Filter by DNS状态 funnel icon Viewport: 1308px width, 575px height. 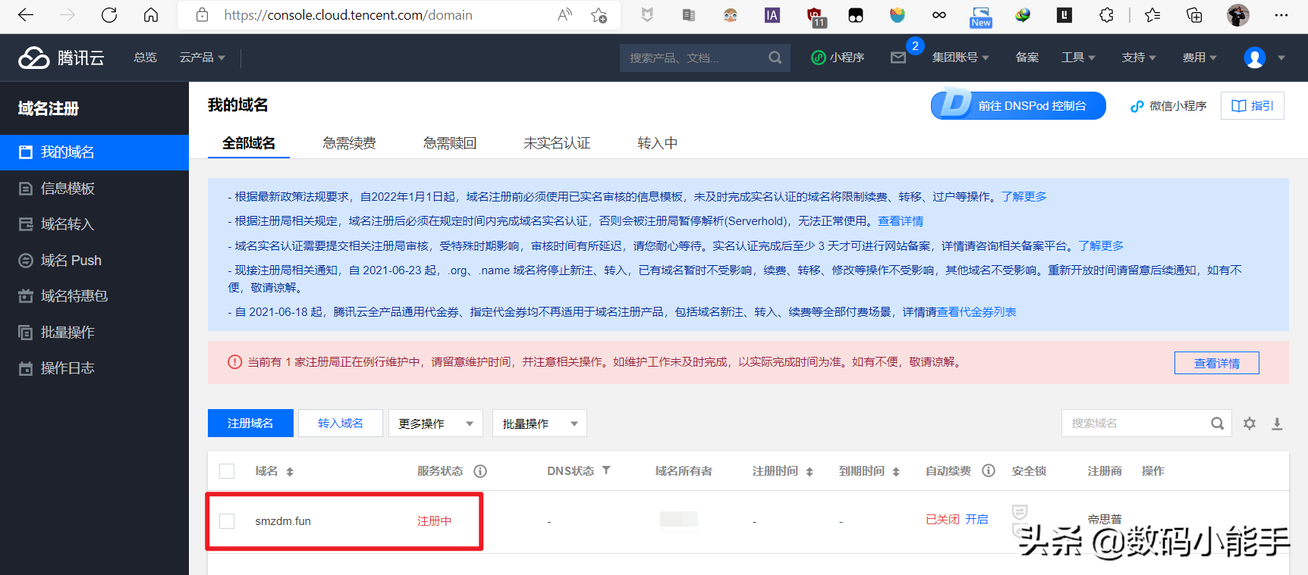point(606,470)
